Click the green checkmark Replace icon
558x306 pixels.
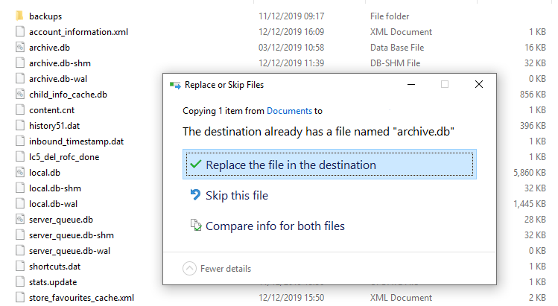195,165
